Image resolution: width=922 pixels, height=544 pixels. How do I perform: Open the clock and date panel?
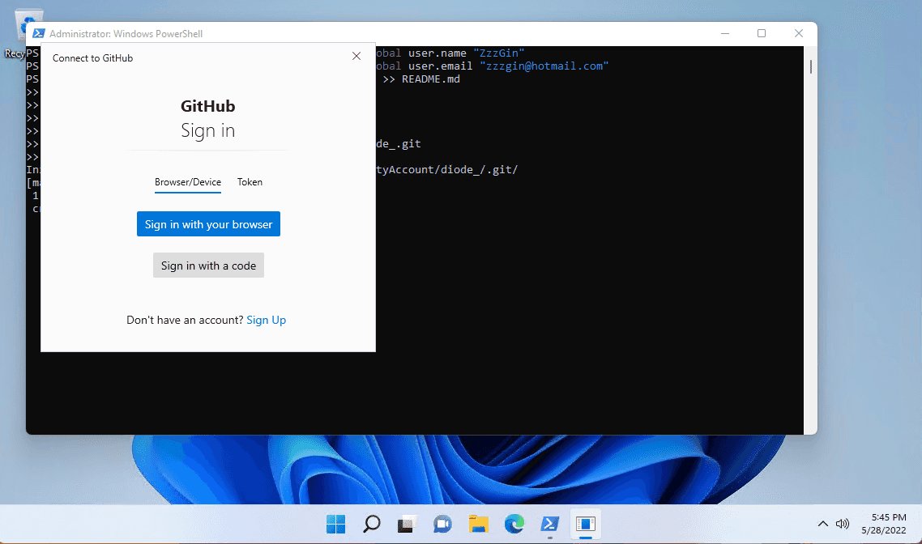tap(885, 524)
